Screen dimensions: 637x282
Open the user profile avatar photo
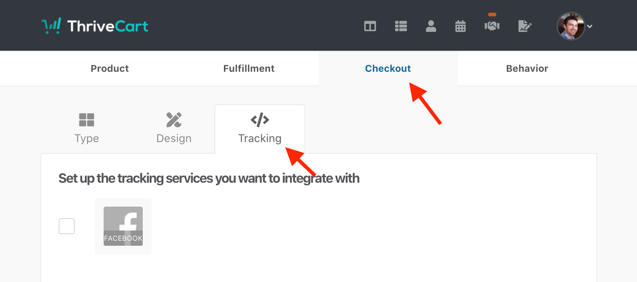tap(571, 26)
